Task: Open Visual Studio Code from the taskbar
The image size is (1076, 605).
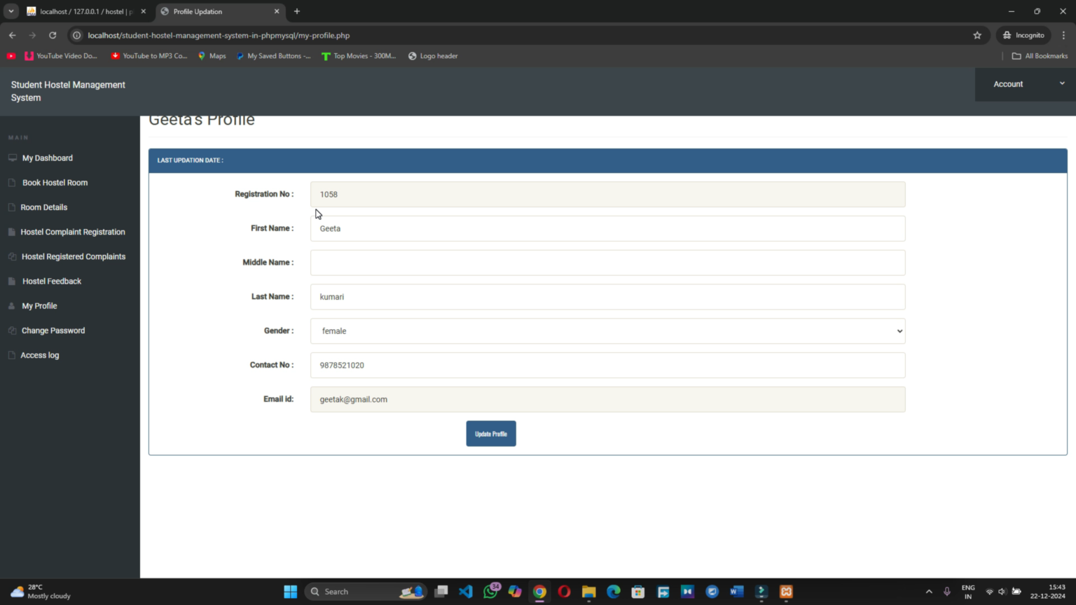Action: (x=466, y=592)
